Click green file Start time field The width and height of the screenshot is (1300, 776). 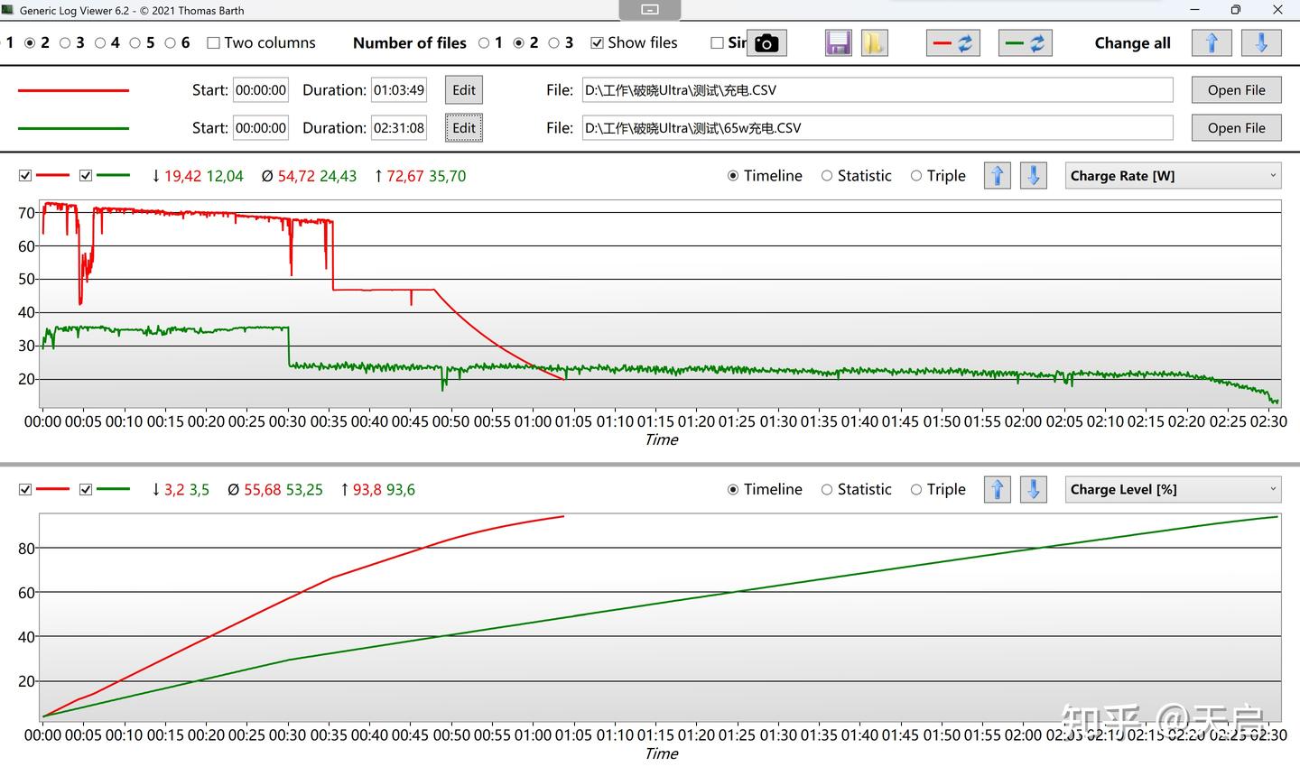coord(261,128)
